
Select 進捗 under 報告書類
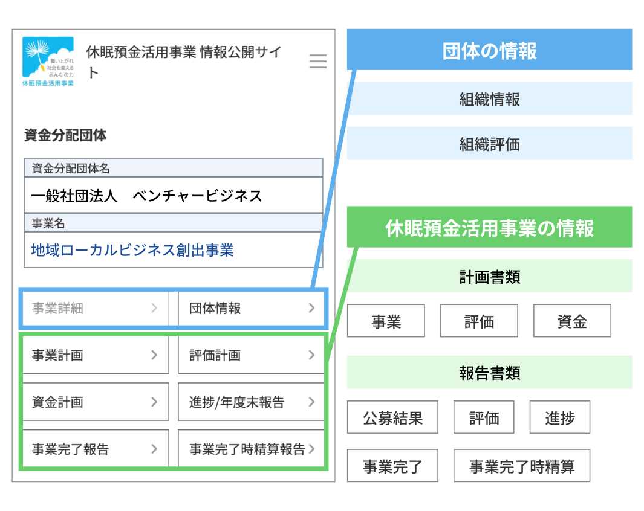(559, 417)
